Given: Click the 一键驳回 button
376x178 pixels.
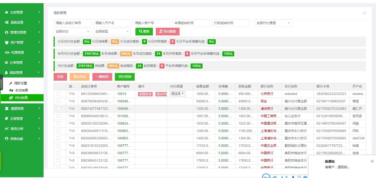Looking at the screenshot, I should [102, 77].
